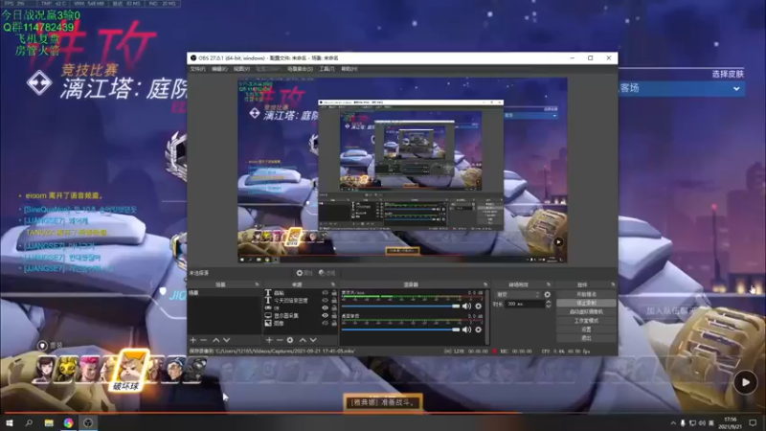Toggle lock on first text source

334,293
